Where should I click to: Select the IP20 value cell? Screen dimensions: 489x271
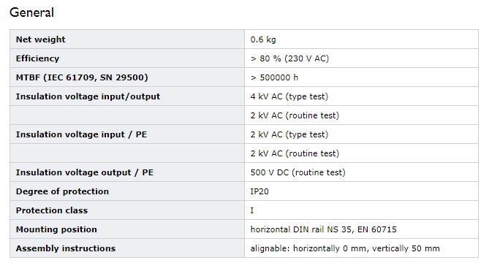[361, 191]
